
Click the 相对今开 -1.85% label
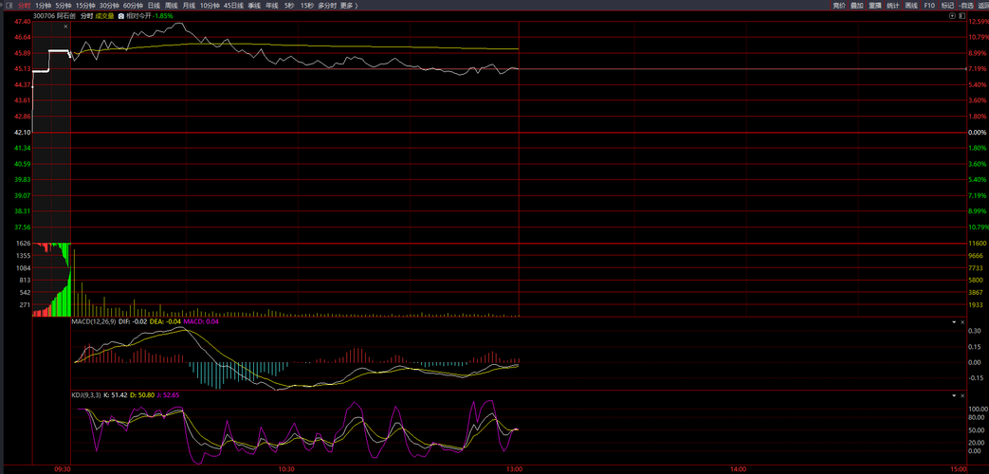tap(150, 15)
